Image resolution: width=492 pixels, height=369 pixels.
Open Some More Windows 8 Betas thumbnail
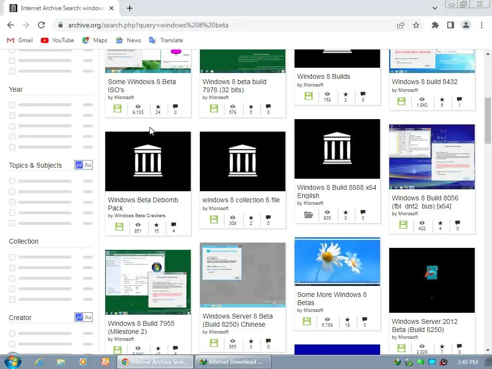coord(337,262)
